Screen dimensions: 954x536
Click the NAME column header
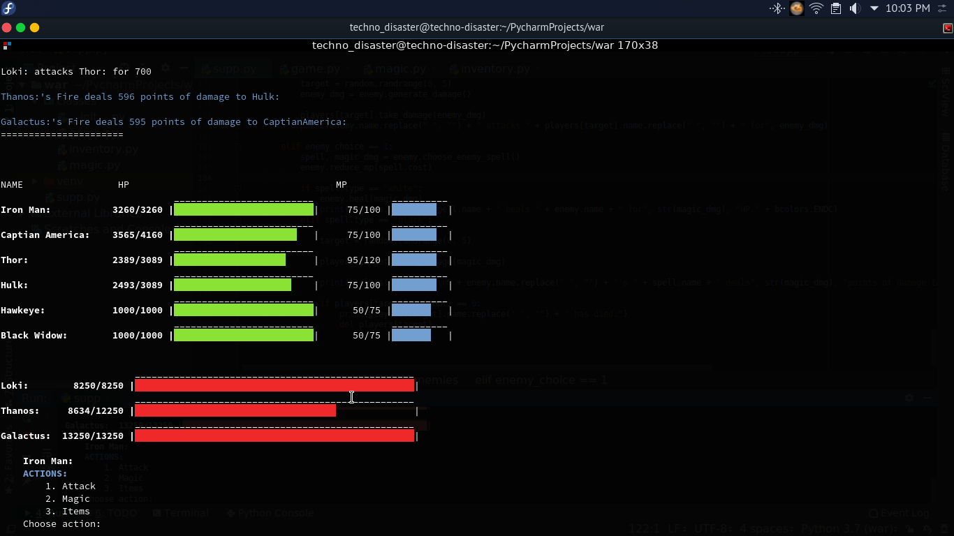[x=12, y=184]
